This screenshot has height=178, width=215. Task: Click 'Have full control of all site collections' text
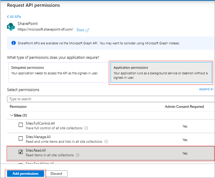pos(54,128)
